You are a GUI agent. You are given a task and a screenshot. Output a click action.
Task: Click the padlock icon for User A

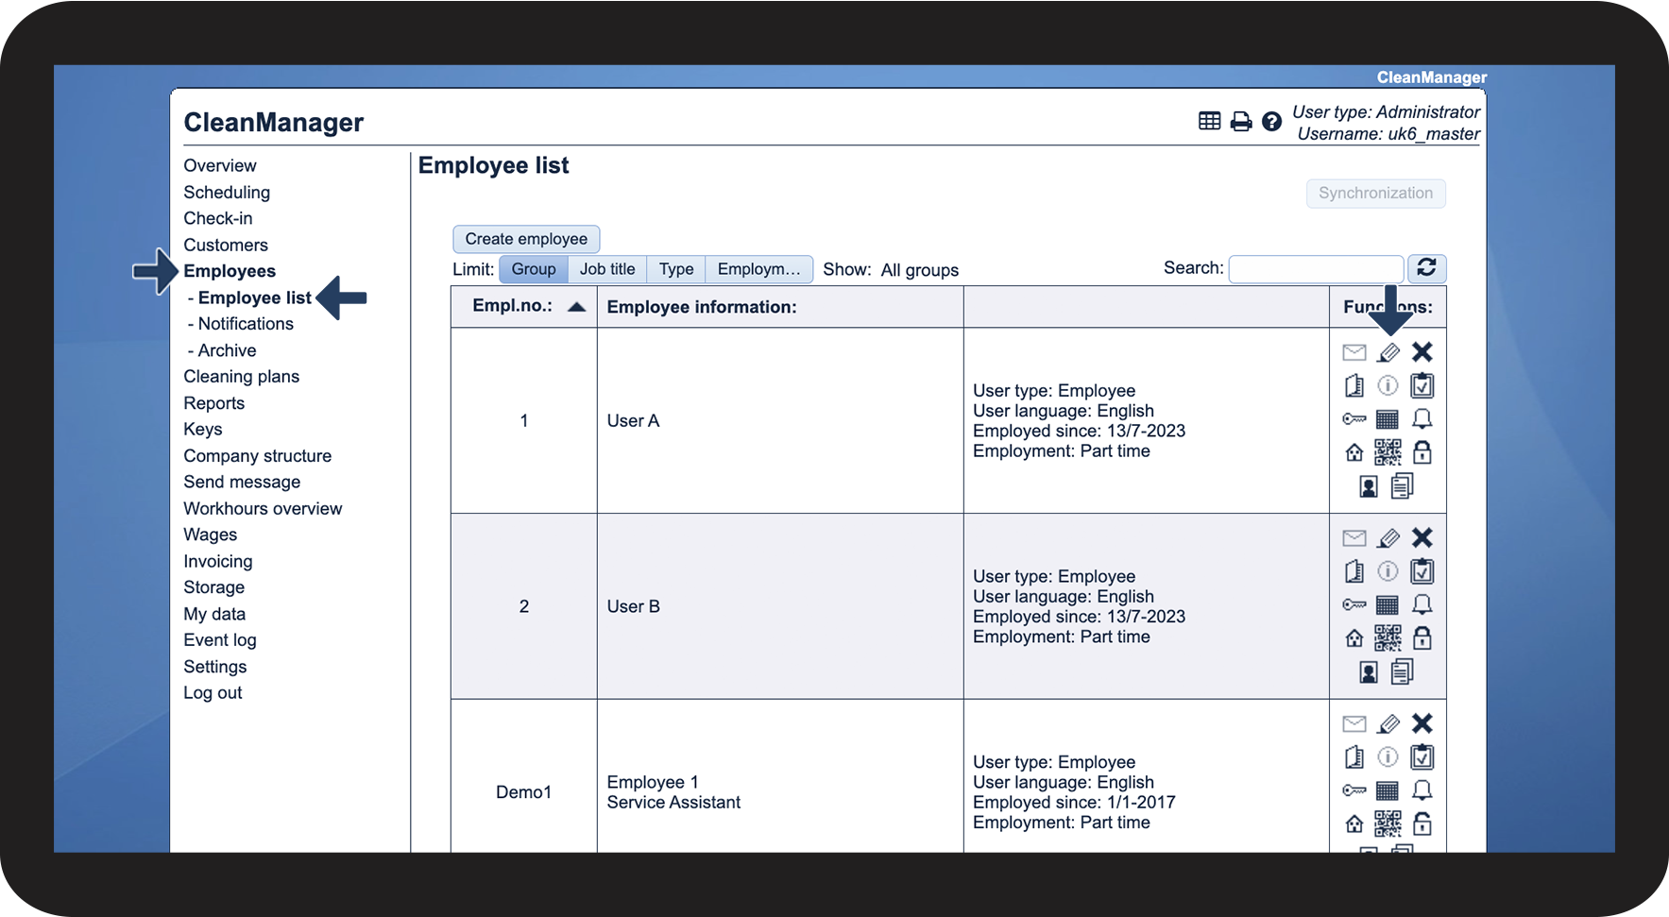(1422, 452)
